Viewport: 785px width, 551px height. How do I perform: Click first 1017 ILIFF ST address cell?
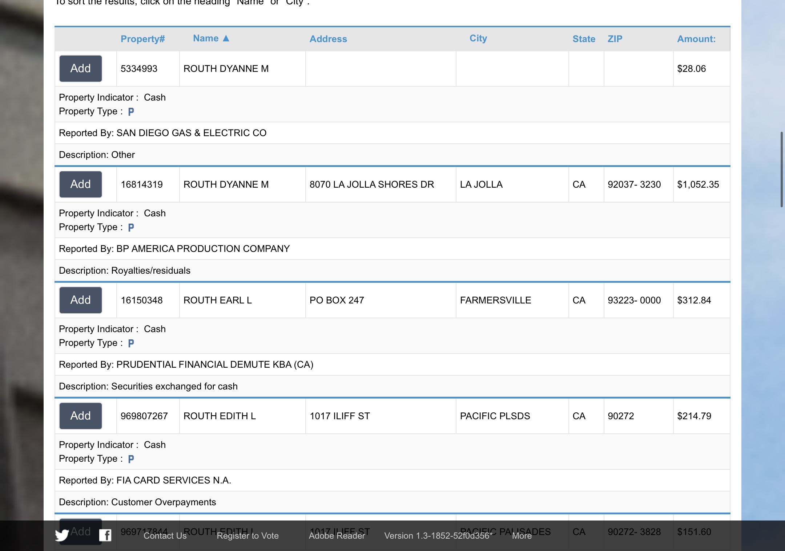click(381, 416)
